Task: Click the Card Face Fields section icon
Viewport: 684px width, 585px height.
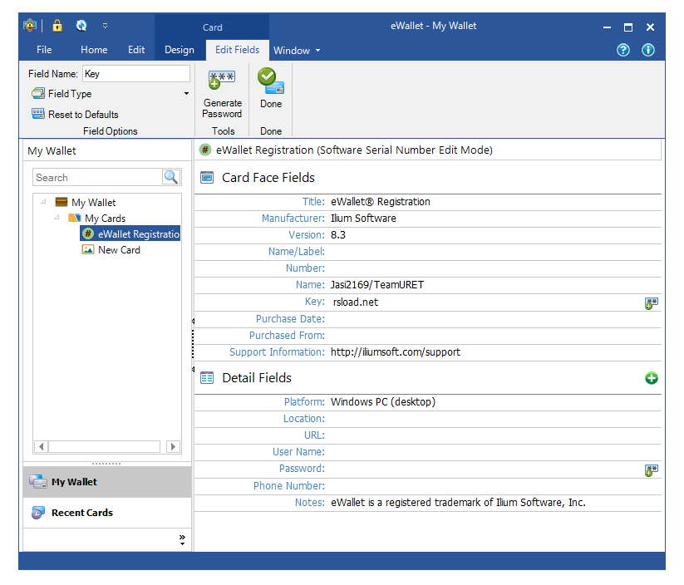Action: click(207, 178)
